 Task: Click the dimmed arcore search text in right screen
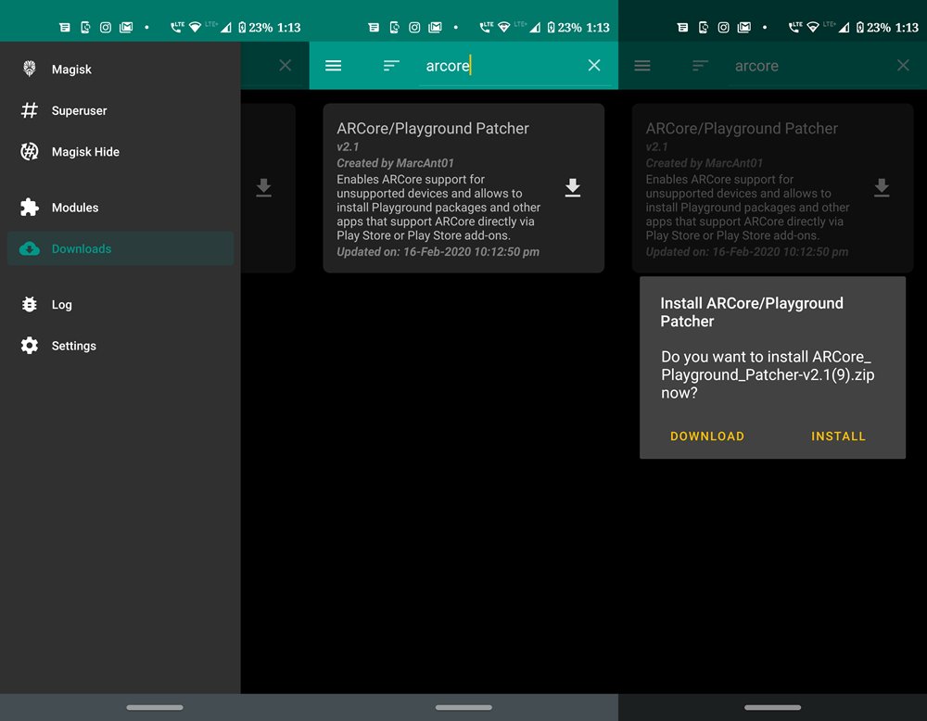point(756,66)
